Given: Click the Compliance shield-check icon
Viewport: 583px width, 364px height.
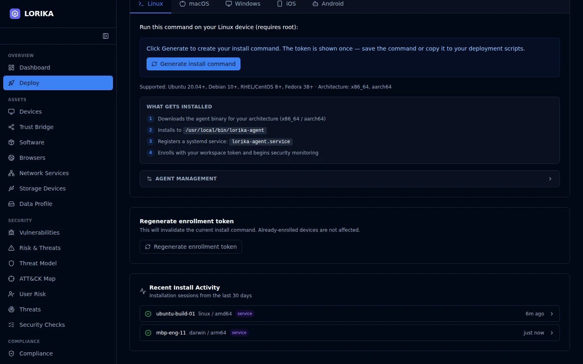Looking at the screenshot, I should click(x=11, y=353).
